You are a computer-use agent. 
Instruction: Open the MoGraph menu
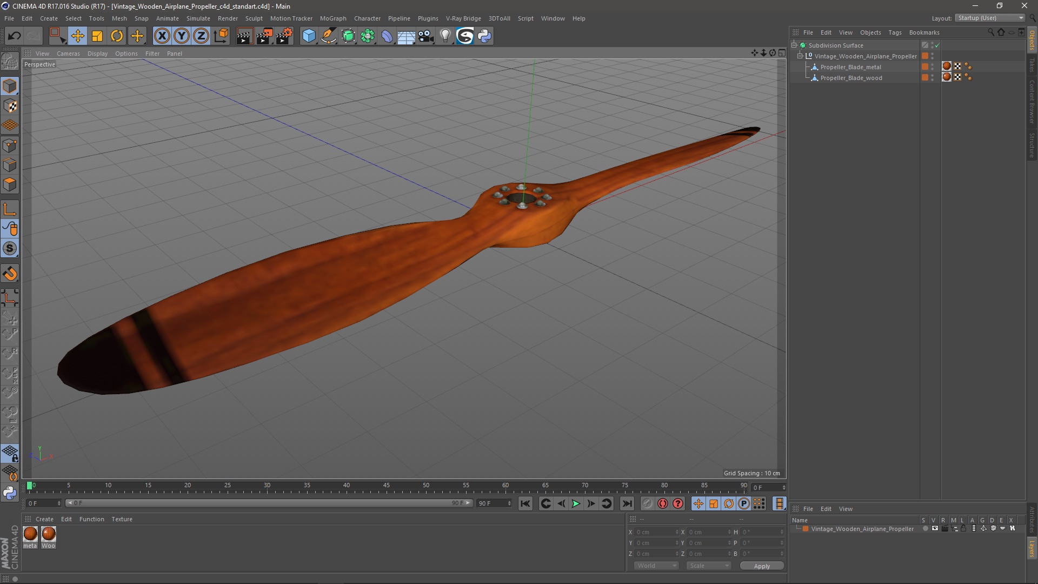pyautogui.click(x=333, y=18)
